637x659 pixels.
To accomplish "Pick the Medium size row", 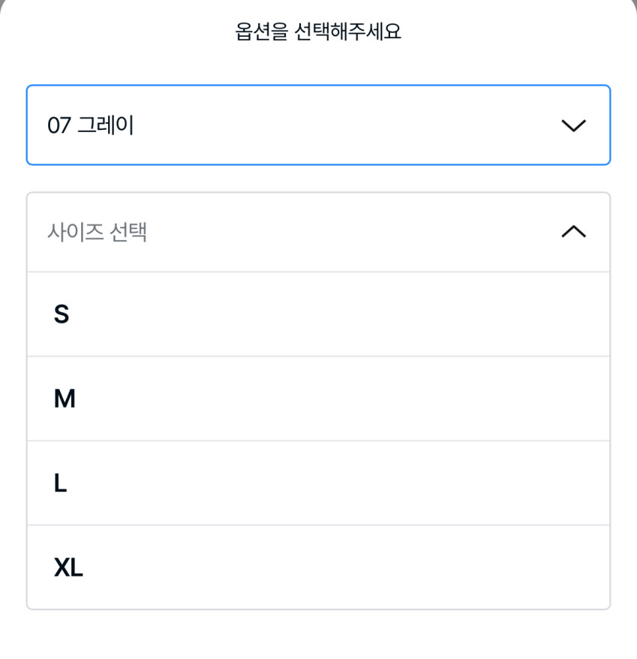I will click(x=318, y=399).
